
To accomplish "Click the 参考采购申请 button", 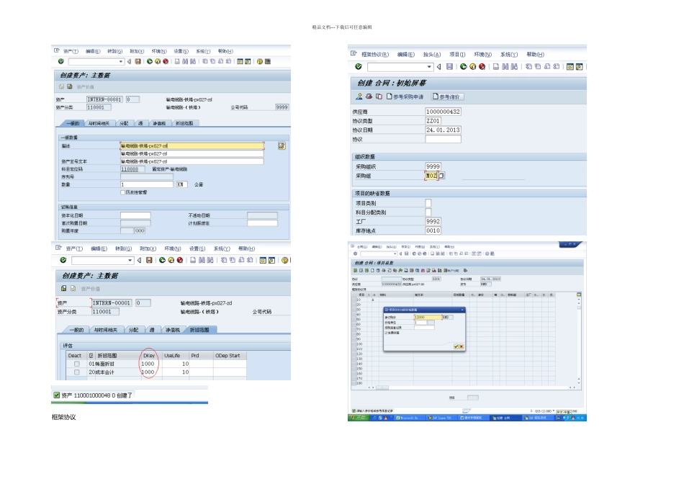I will 405,97.
